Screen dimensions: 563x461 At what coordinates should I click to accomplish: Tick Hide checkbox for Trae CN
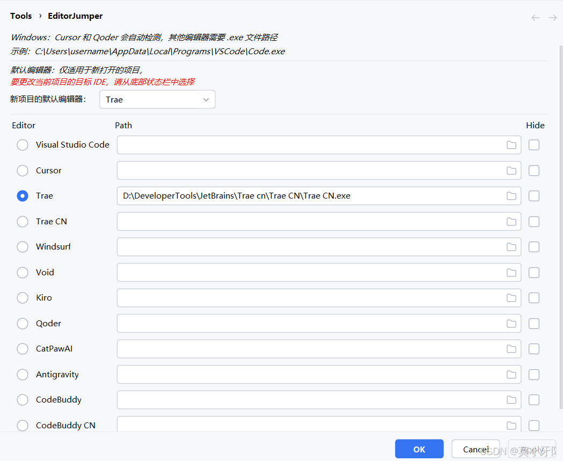[534, 222]
